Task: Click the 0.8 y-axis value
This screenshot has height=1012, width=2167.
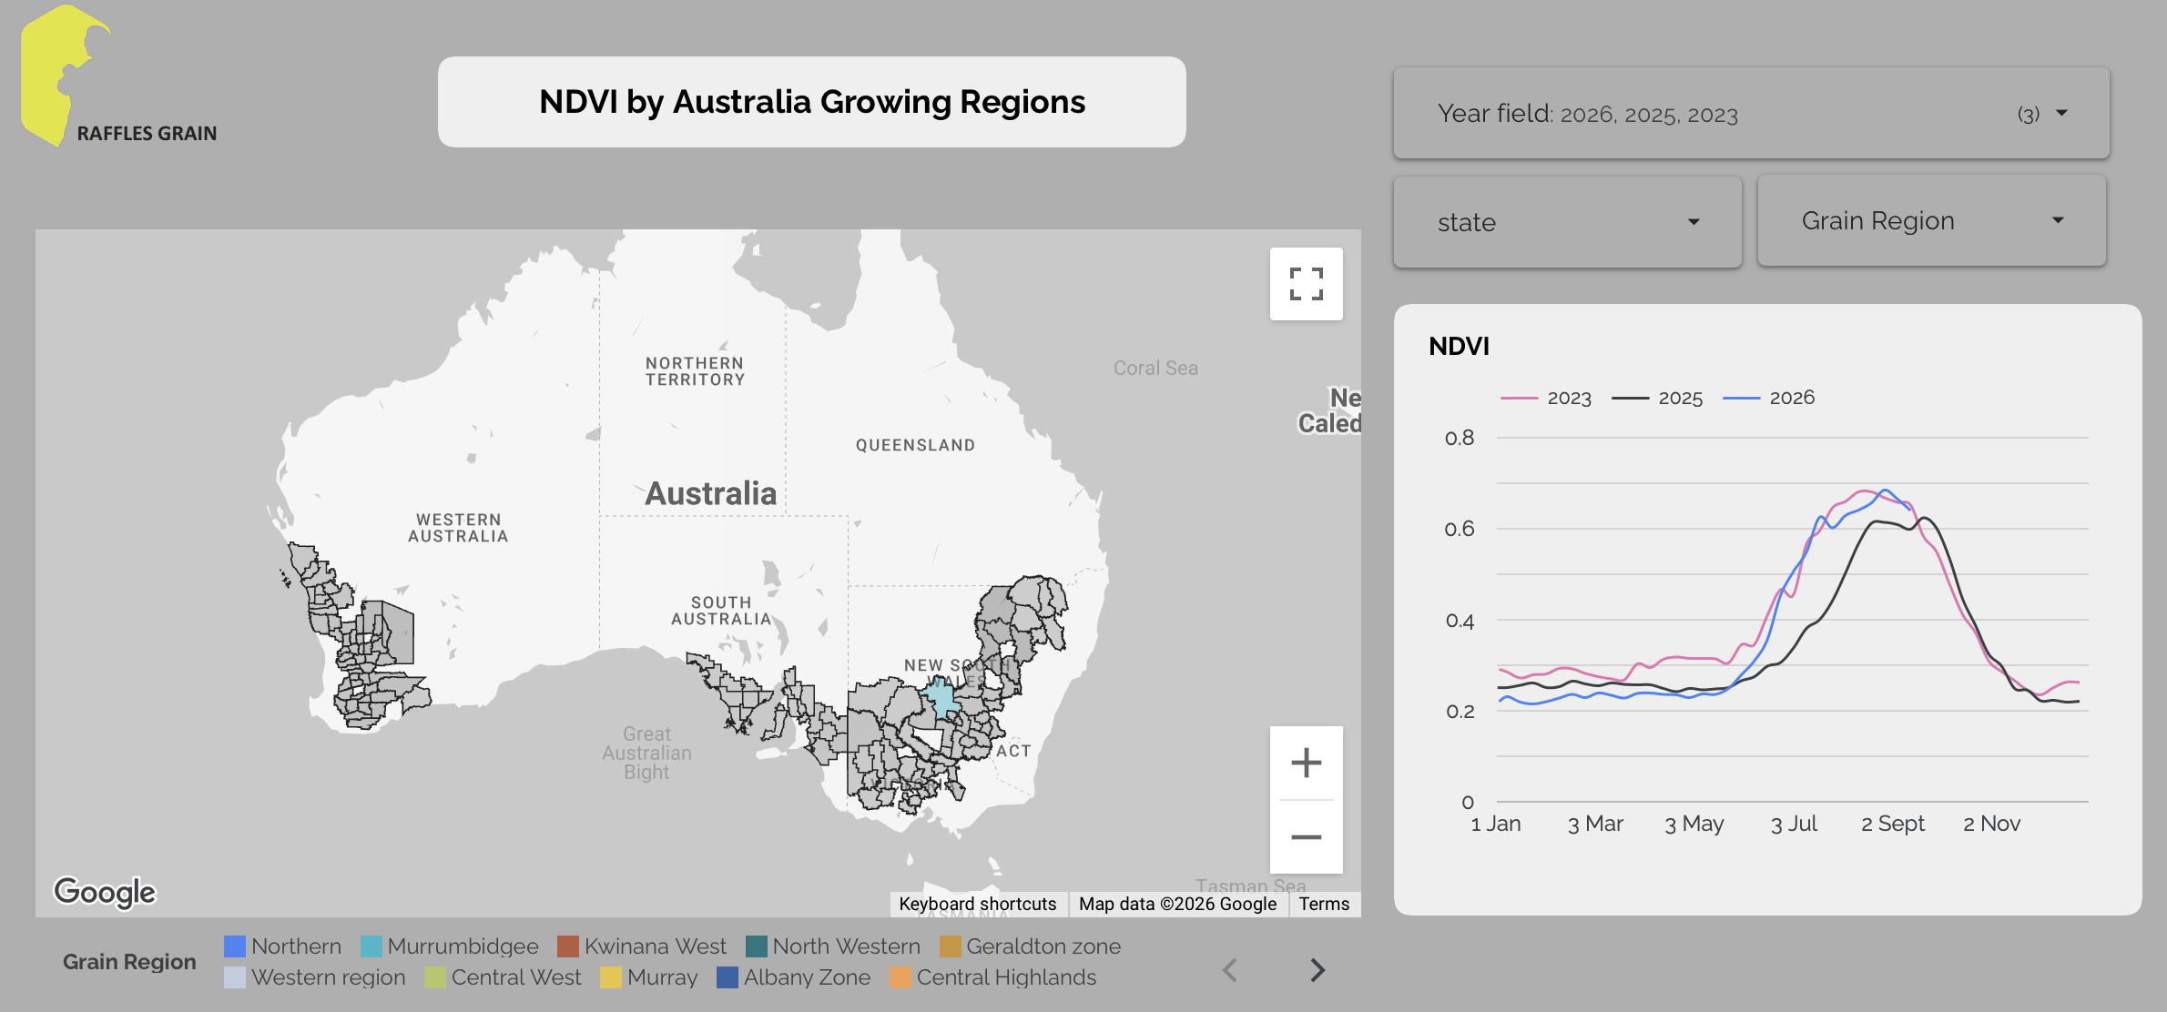Action: coord(1459,438)
